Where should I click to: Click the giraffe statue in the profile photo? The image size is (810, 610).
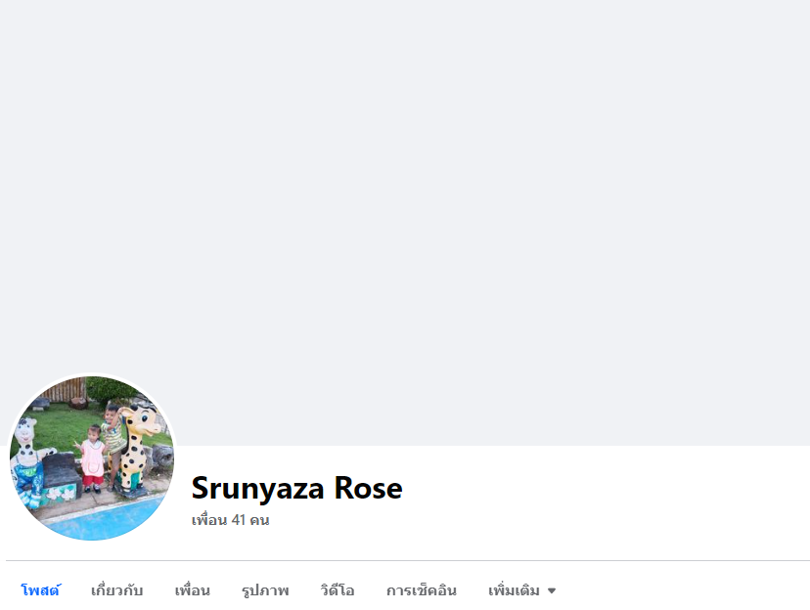135,448
